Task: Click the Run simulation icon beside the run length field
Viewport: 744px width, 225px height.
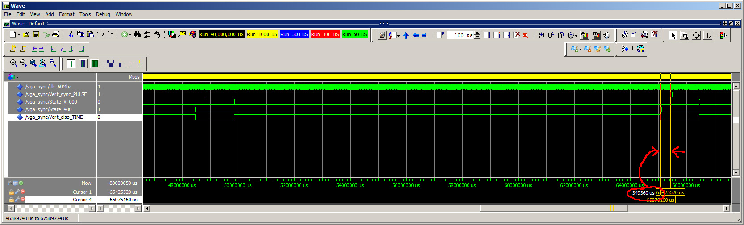Action: click(487, 35)
